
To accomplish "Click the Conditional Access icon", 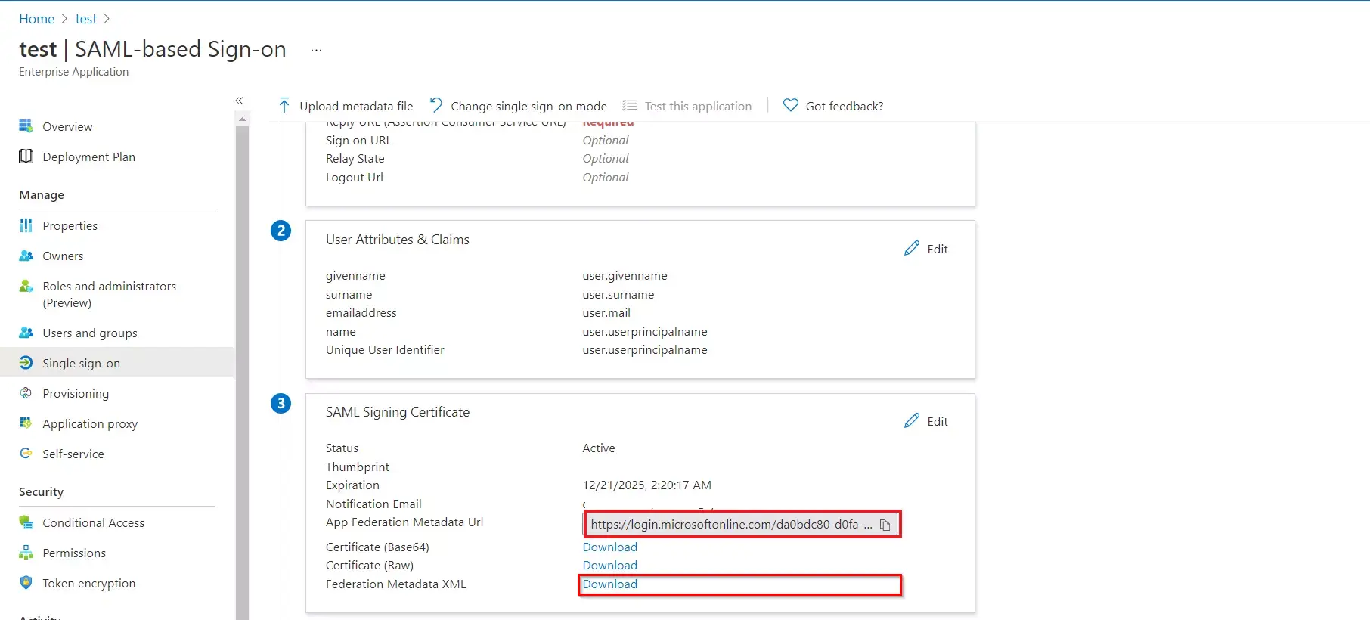I will 26,522.
